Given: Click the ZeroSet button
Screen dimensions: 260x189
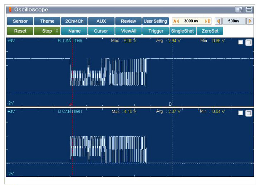Looking at the screenshot, I should point(210,31).
